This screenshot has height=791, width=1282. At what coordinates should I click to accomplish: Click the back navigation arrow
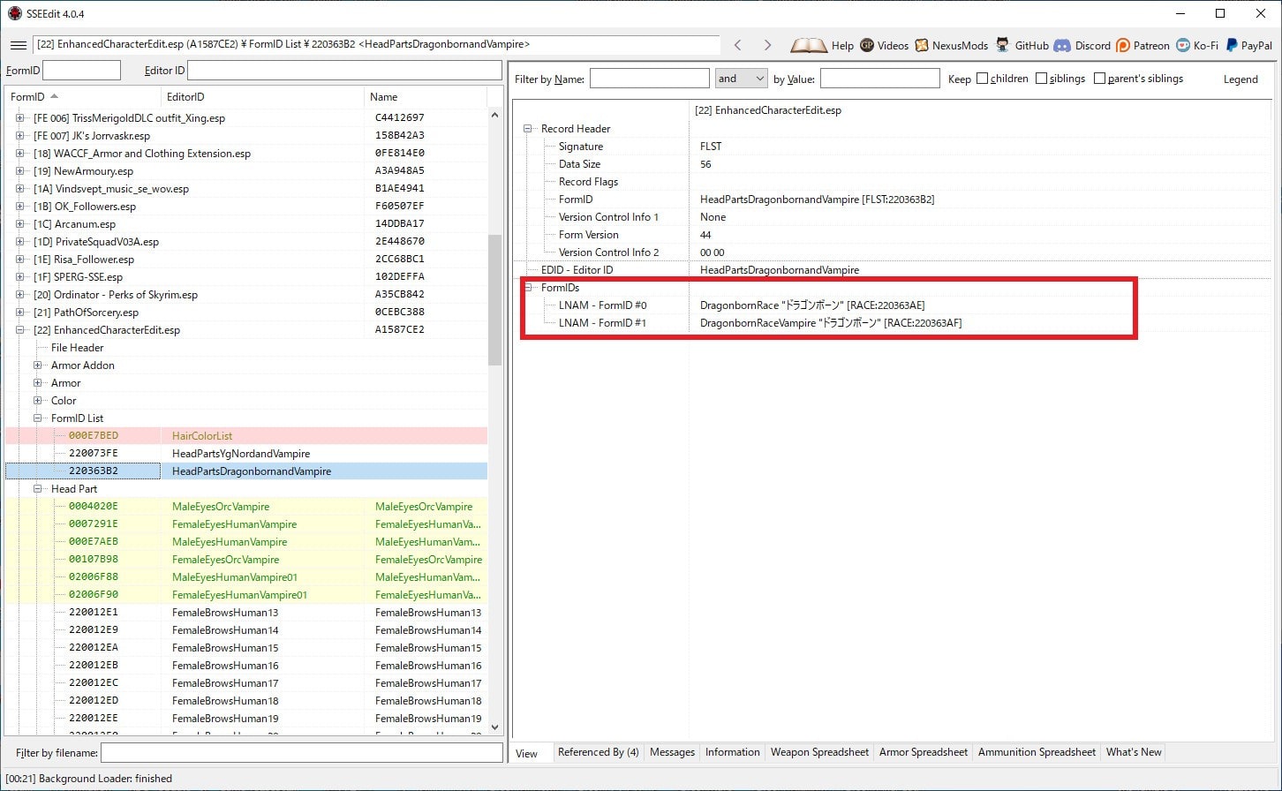(738, 45)
